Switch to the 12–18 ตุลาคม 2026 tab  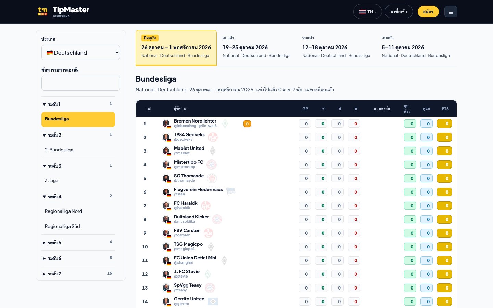(x=336, y=48)
